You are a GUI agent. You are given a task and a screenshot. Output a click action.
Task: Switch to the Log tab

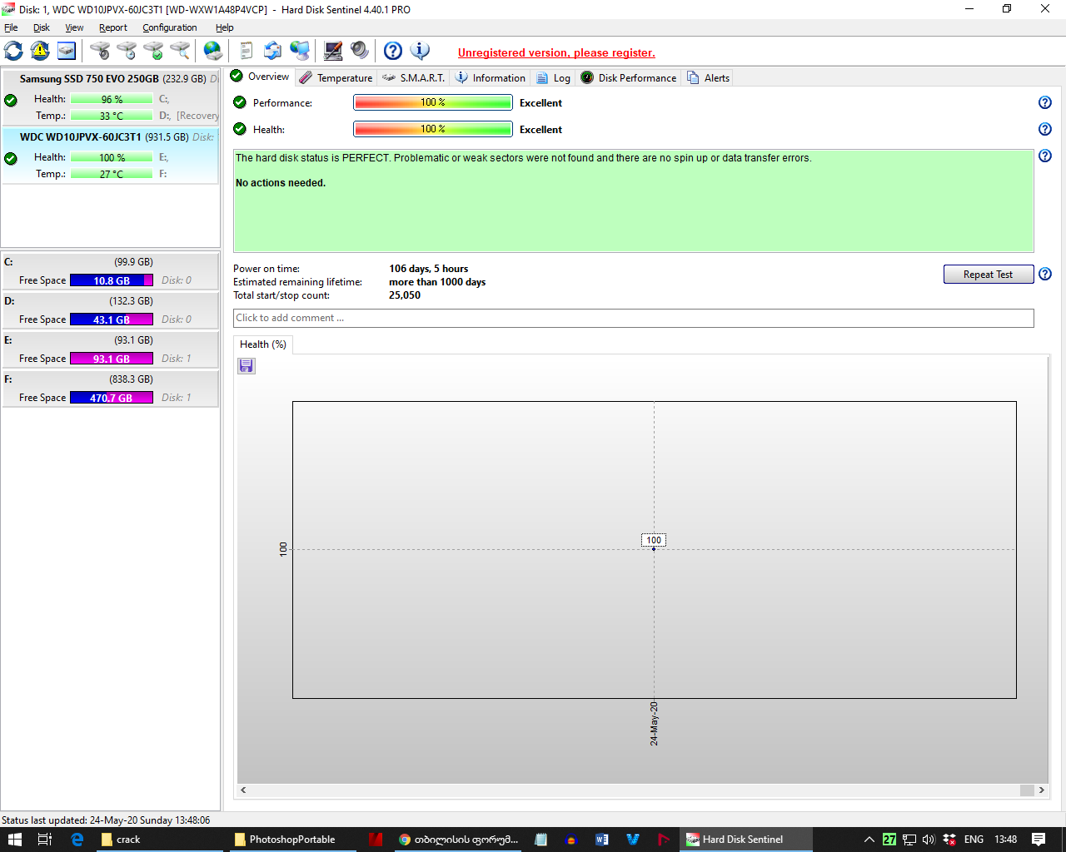[x=554, y=77]
